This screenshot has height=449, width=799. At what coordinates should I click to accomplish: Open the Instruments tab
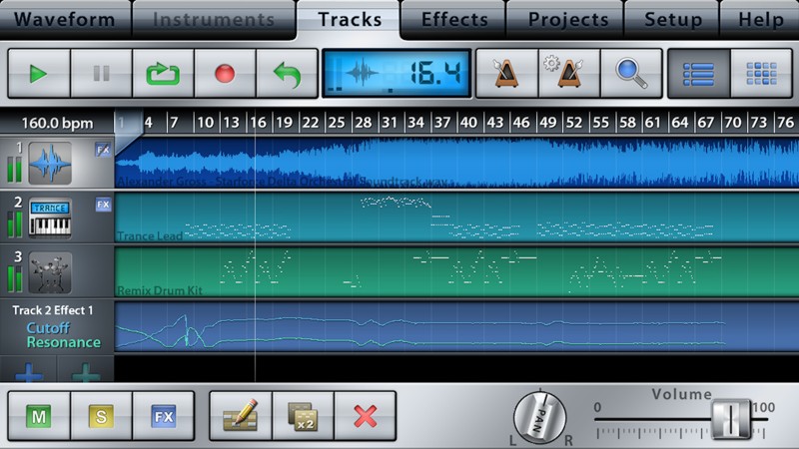pyautogui.click(x=214, y=19)
